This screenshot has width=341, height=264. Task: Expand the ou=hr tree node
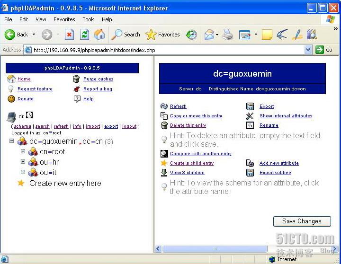[23, 162]
